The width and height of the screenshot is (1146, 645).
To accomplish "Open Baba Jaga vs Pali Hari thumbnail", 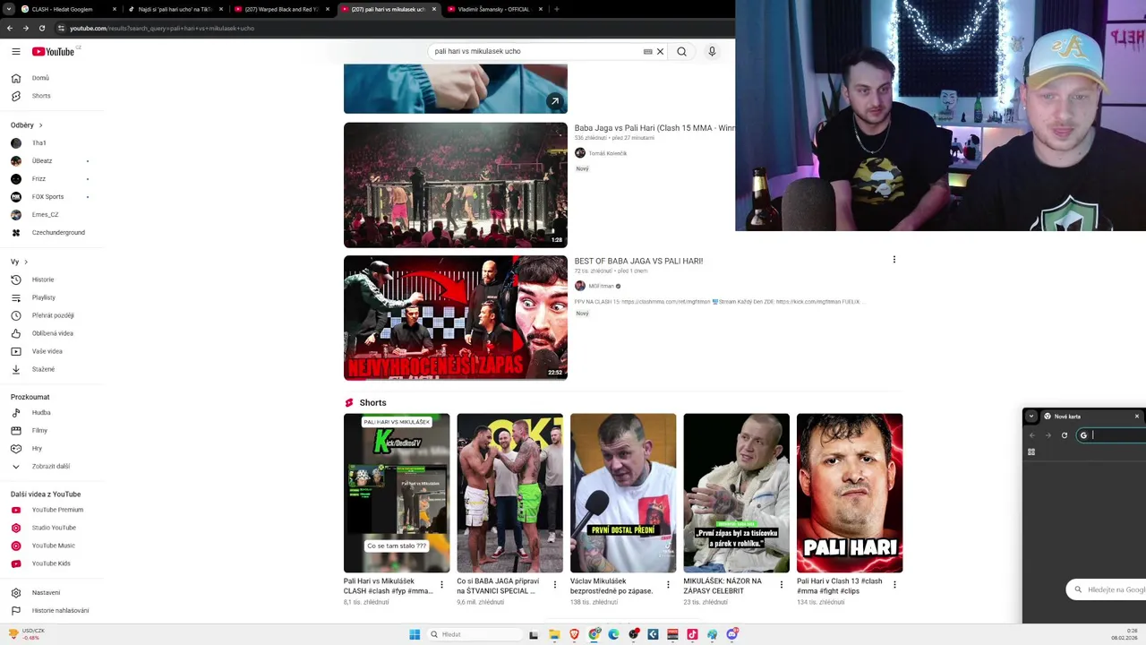I will [455, 185].
